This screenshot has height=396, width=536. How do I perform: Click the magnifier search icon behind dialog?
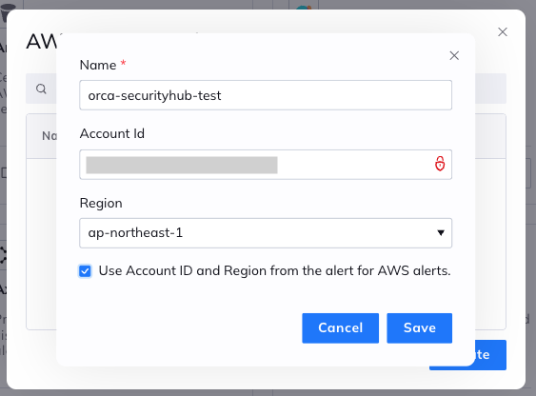pyautogui.click(x=41, y=89)
